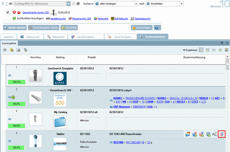This screenshot has width=230, height=152.
Task: Click the open folder icon in row 4
Action: [x=188, y=134]
